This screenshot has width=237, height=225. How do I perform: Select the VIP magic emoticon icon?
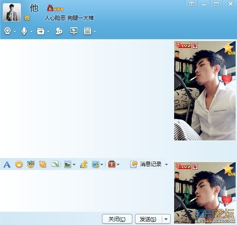pos(31,164)
